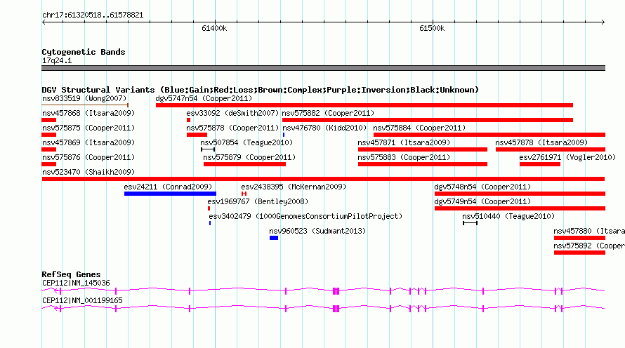The image size is (625, 348).
Task: Open esv1969767 (Bentley2008) label
Action: [x=258, y=201]
